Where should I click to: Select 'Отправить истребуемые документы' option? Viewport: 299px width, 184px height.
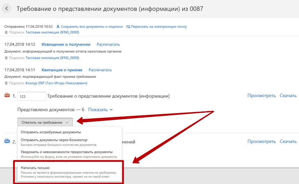[51, 132]
